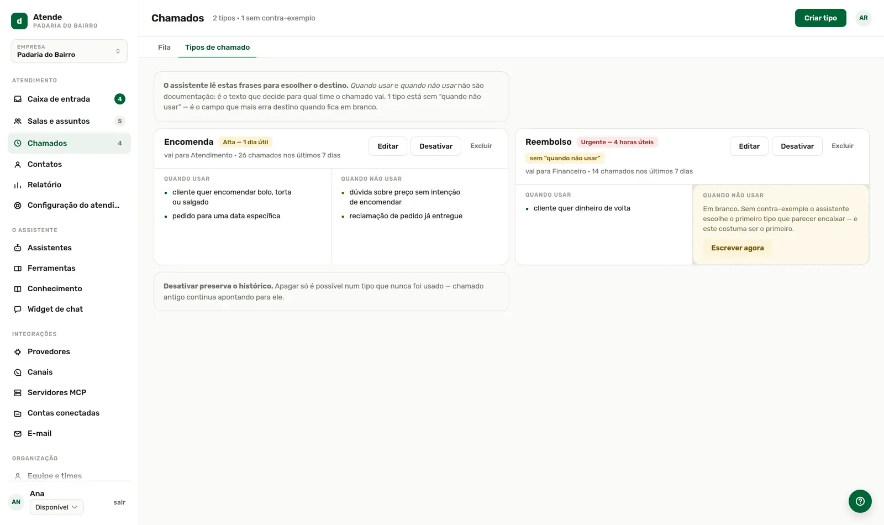884x525 pixels.
Task: Click the Criar tipo button
Action: point(820,18)
